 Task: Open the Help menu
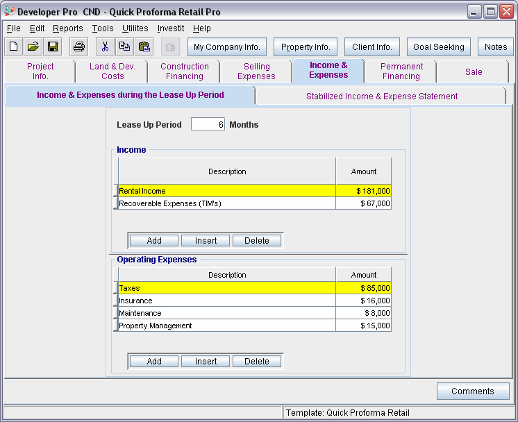point(202,28)
